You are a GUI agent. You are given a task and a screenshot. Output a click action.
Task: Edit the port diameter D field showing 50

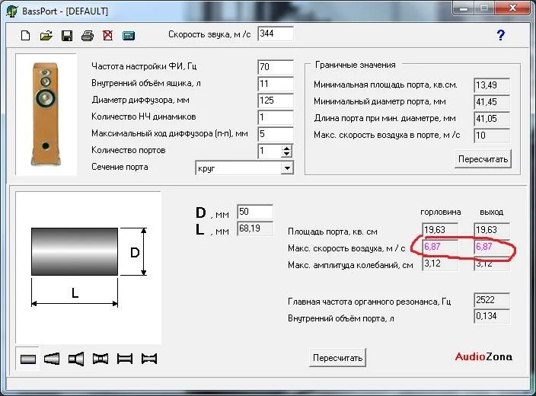(x=255, y=212)
